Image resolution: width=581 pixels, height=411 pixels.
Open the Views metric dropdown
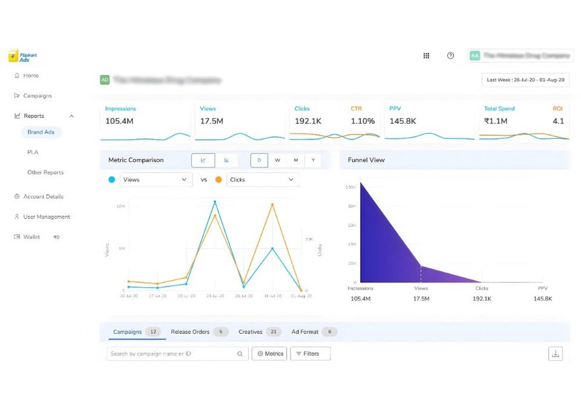click(x=156, y=180)
